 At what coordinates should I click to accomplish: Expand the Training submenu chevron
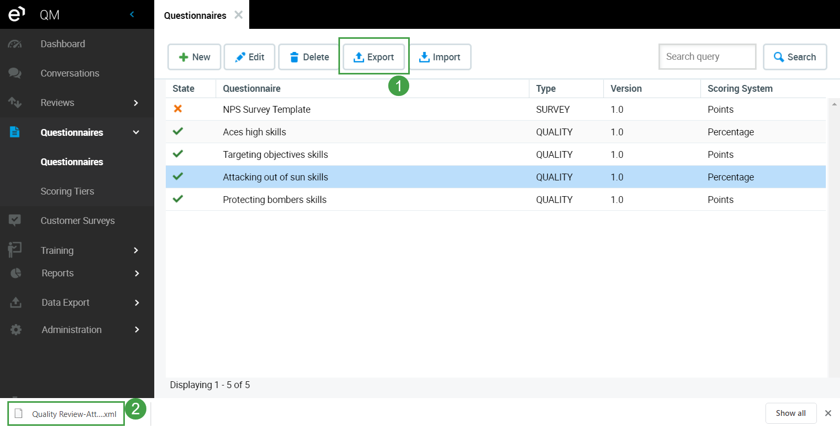pos(136,251)
